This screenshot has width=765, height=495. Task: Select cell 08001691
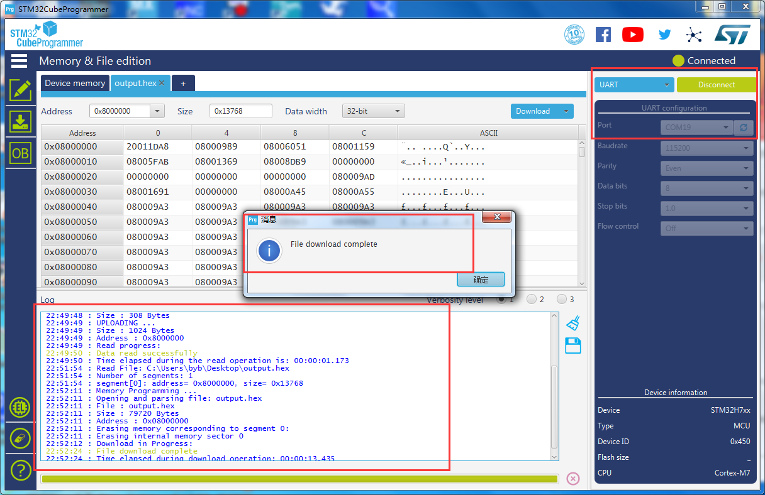click(x=157, y=192)
